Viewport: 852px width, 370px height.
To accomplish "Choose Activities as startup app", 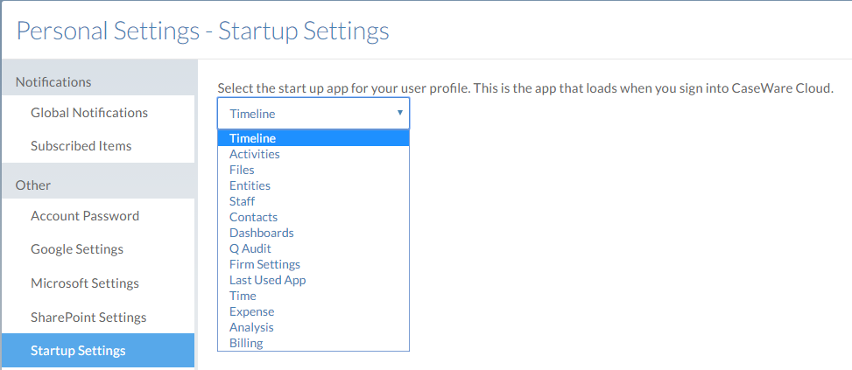I will pyautogui.click(x=255, y=154).
